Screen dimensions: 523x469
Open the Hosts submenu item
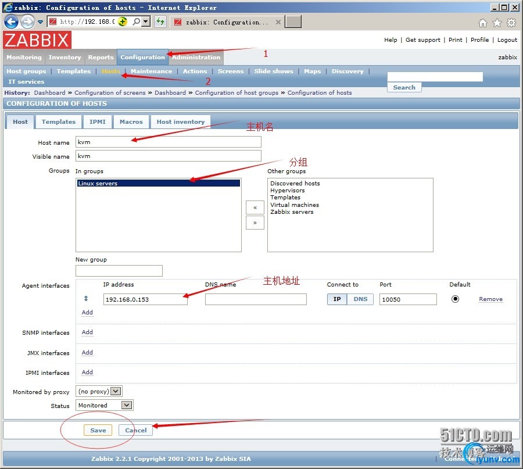(x=111, y=71)
